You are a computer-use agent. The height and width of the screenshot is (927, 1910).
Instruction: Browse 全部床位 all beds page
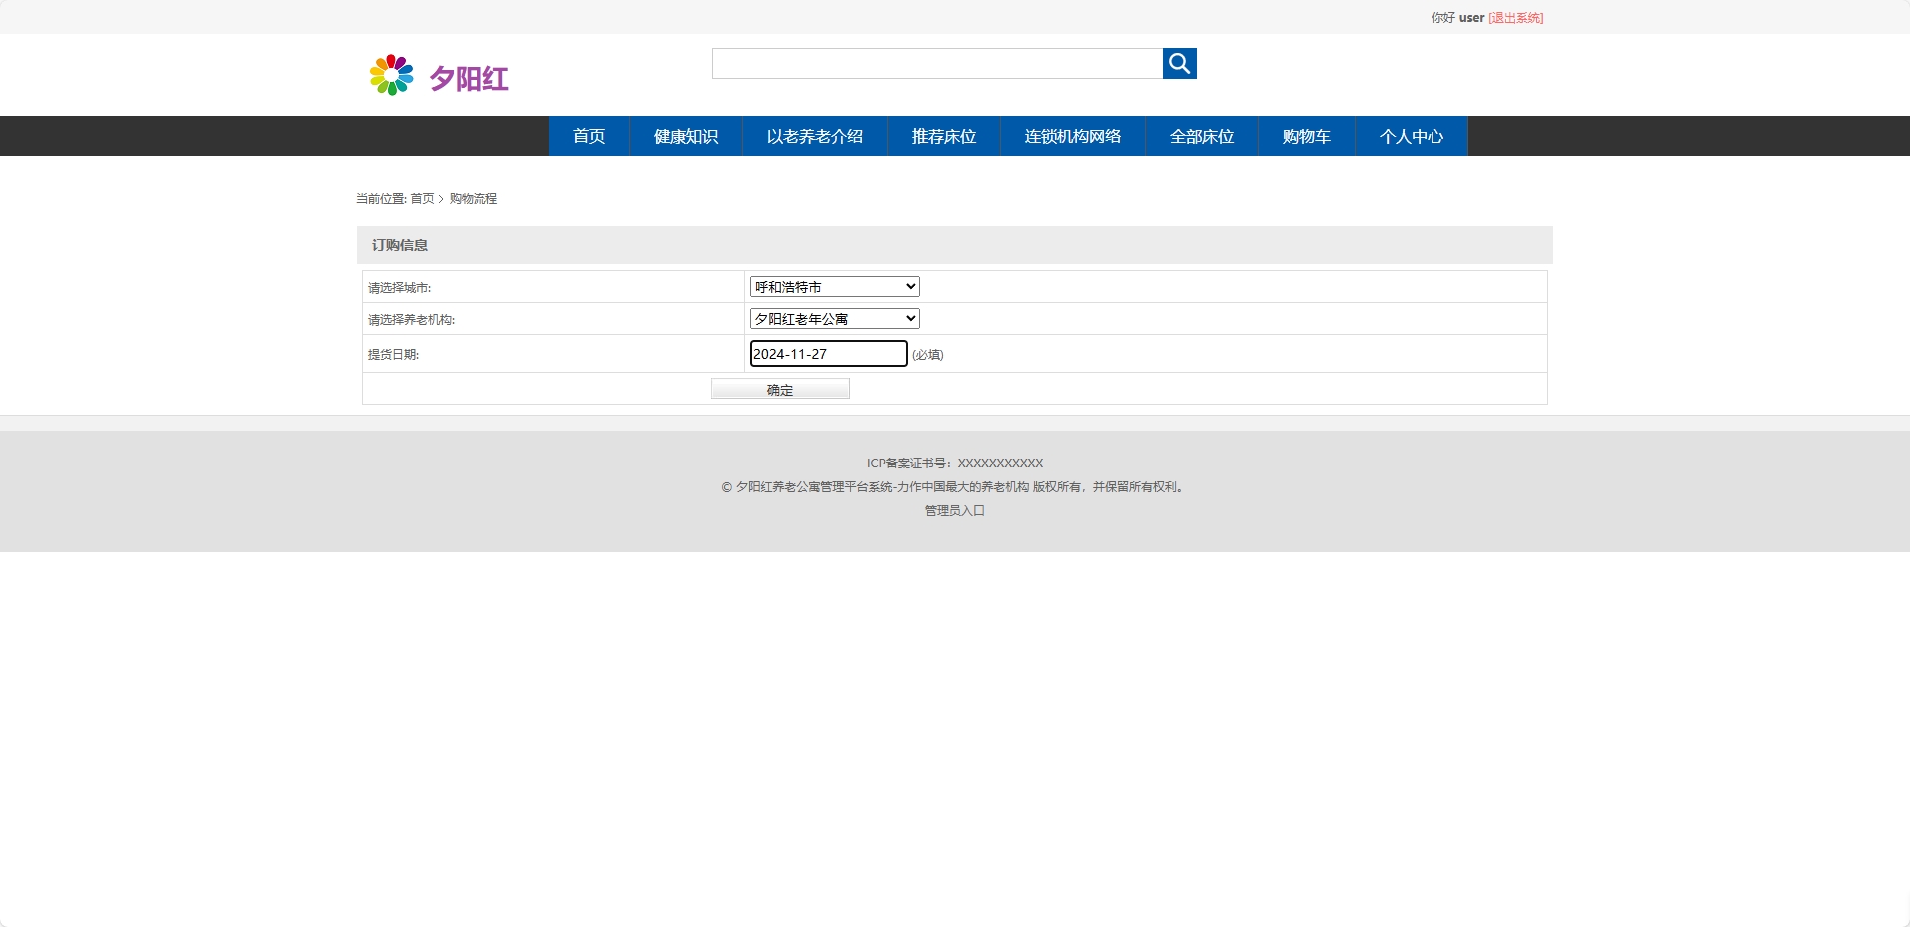(1201, 136)
